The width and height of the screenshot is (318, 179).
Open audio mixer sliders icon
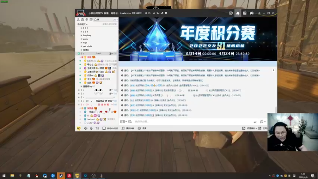[97, 128]
